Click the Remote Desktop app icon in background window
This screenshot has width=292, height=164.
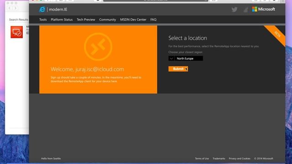pyautogui.click(x=17, y=32)
